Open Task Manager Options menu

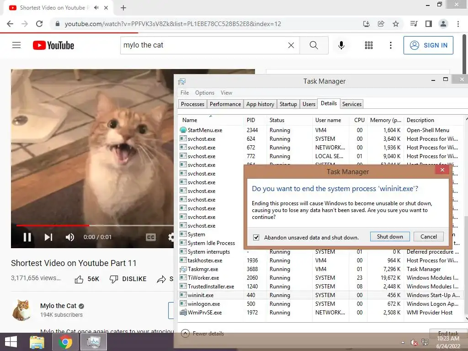(205, 93)
